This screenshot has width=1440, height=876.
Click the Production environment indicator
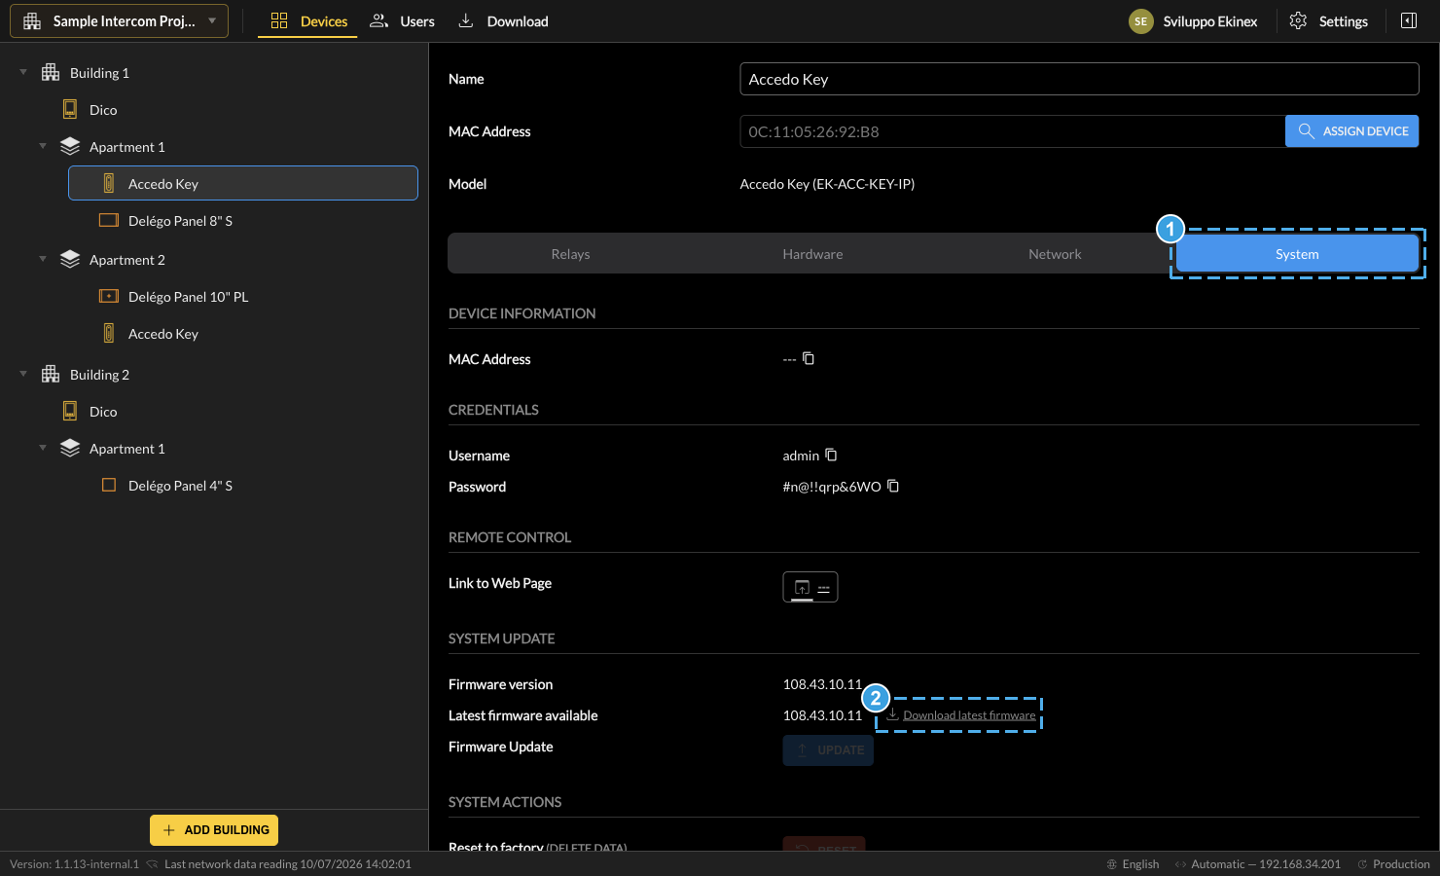pos(1393,864)
